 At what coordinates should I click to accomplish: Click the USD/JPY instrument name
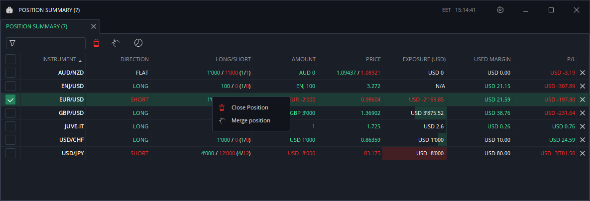click(73, 153)
